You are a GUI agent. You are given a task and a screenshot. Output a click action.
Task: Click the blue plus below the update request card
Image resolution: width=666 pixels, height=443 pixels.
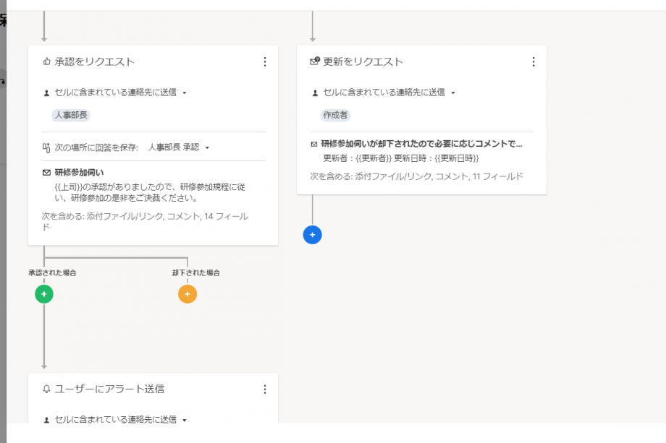point(312,234)
